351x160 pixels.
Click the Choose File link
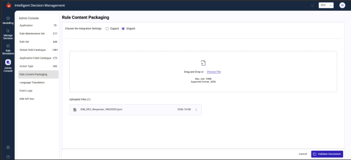(x=214, y=72)
